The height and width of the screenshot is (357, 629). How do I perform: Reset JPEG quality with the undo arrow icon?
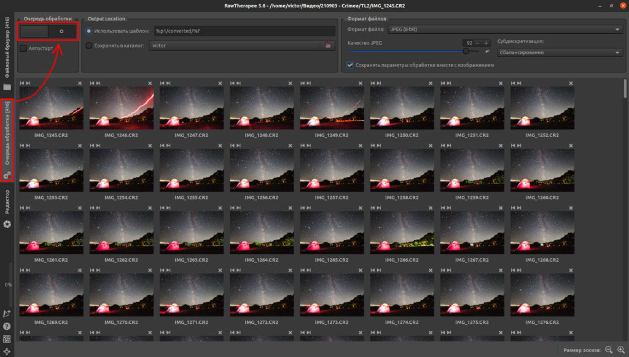pyautogui.click(x=487, y=52)
